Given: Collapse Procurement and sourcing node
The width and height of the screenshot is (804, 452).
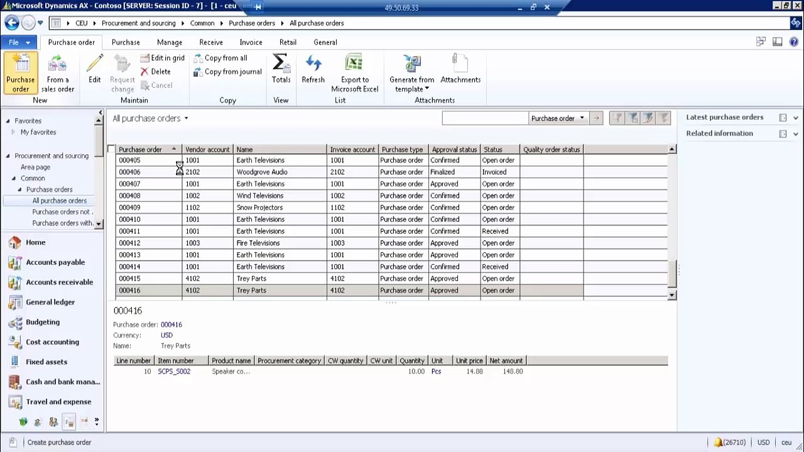Looking at the screenshot, I should point(8,156).
